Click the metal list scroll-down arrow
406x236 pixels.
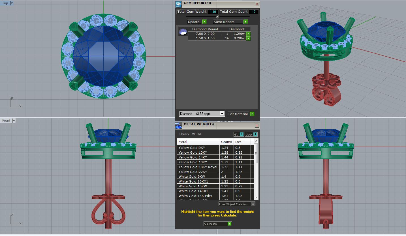pyautogui.click(x=256, y=198)
